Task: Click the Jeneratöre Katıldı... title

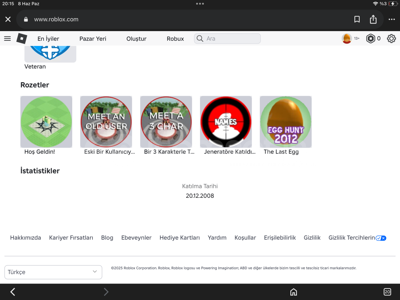Action: [x=230, y=152]
